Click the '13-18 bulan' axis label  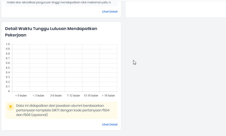click(x=91, y=95)
